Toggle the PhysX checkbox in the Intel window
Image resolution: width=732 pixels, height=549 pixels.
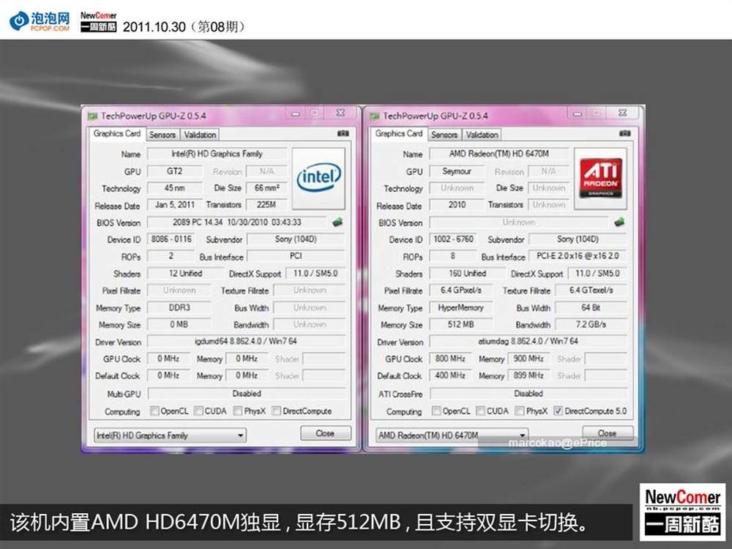tap(238, 411)
